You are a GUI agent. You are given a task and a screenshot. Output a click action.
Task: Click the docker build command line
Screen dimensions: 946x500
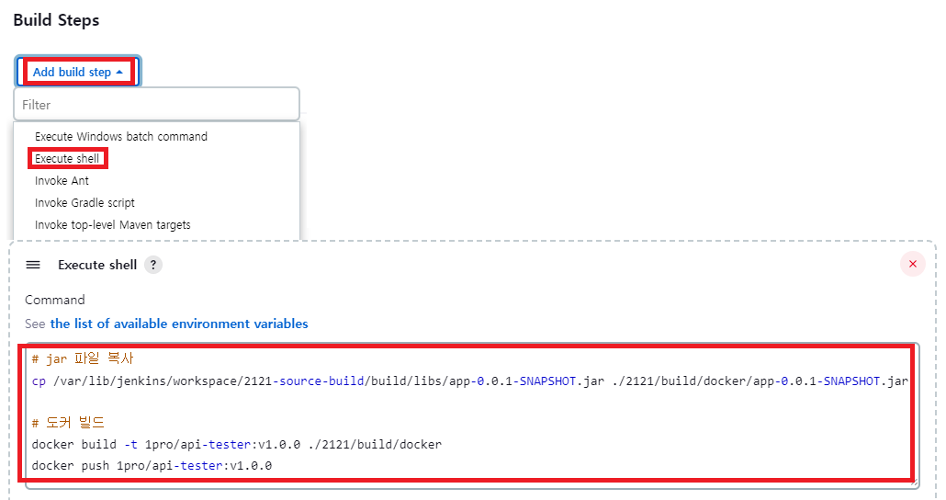coord(237,445)
